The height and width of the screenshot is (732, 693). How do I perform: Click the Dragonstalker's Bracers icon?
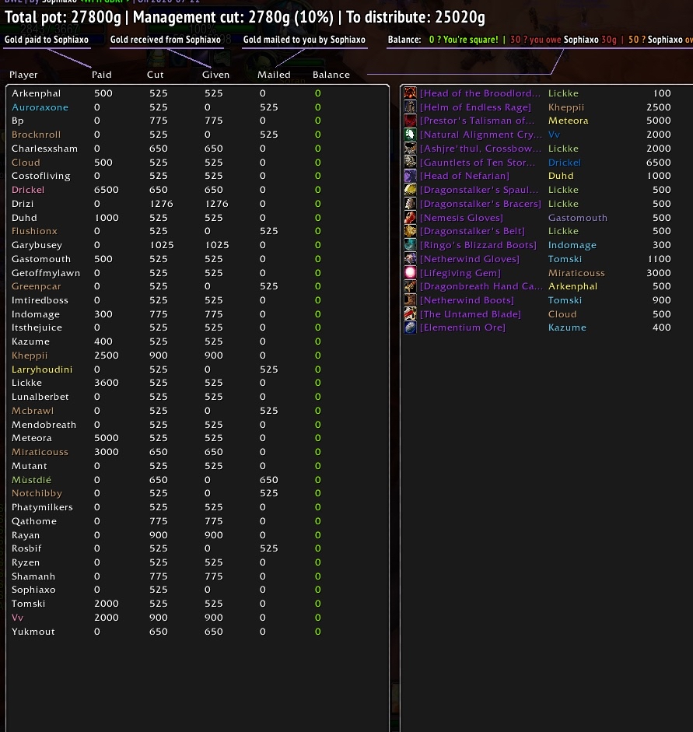410,204
